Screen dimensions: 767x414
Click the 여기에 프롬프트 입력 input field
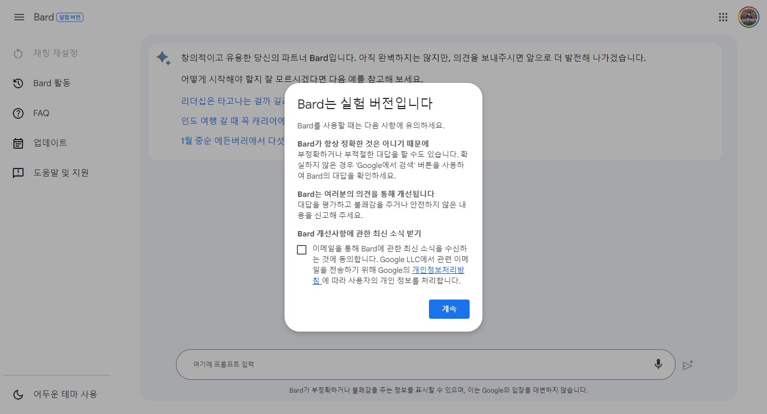(374, 364)
